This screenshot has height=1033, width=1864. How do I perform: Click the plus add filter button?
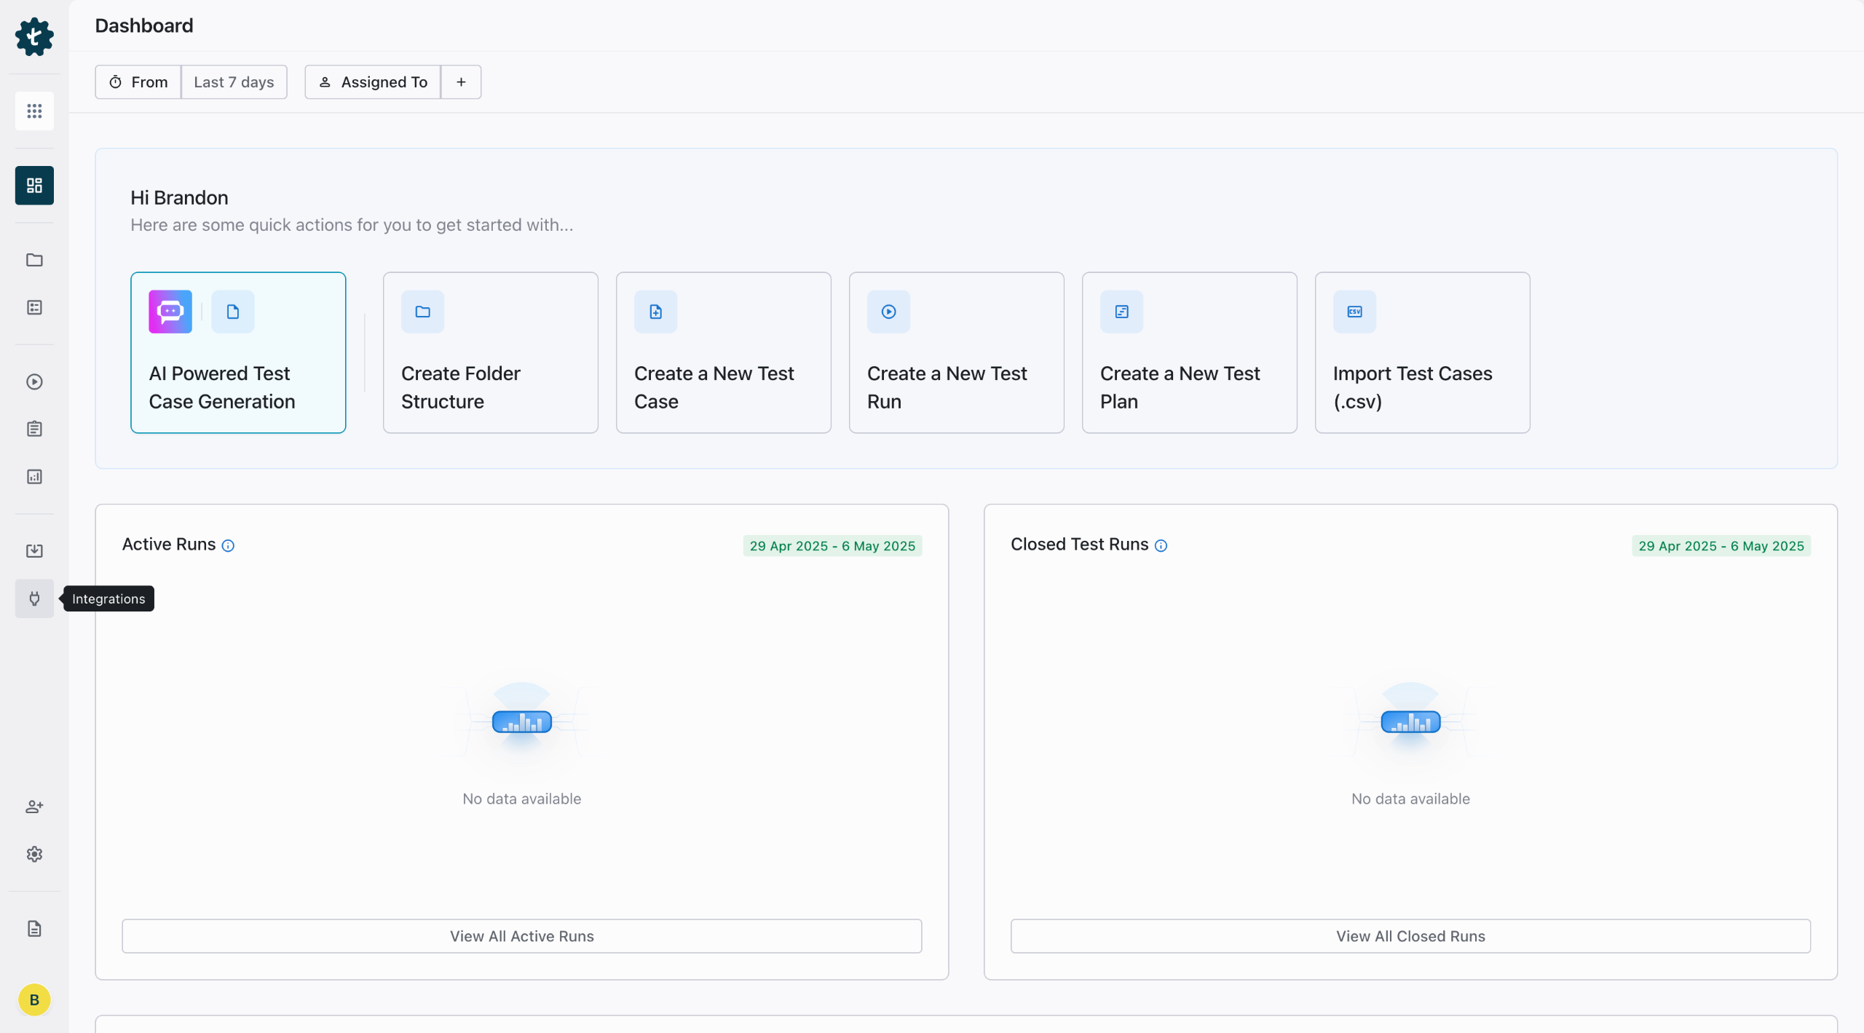(461, 82)
